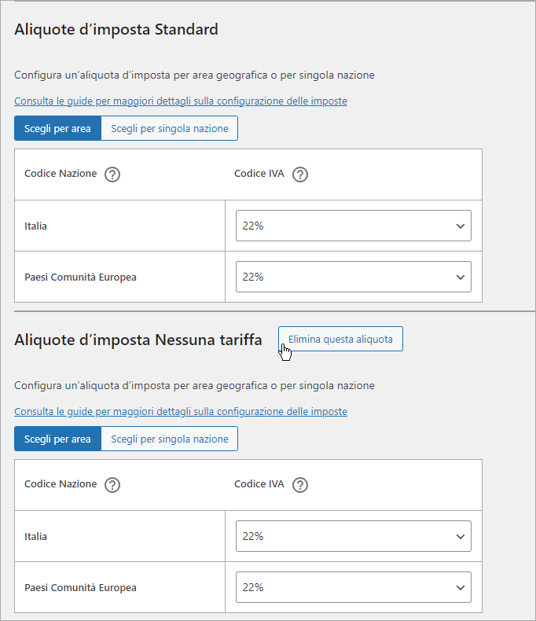
Task: Click the 'Aliquote d'imposta Standard' heading
Action: click(x=116, y=30)
